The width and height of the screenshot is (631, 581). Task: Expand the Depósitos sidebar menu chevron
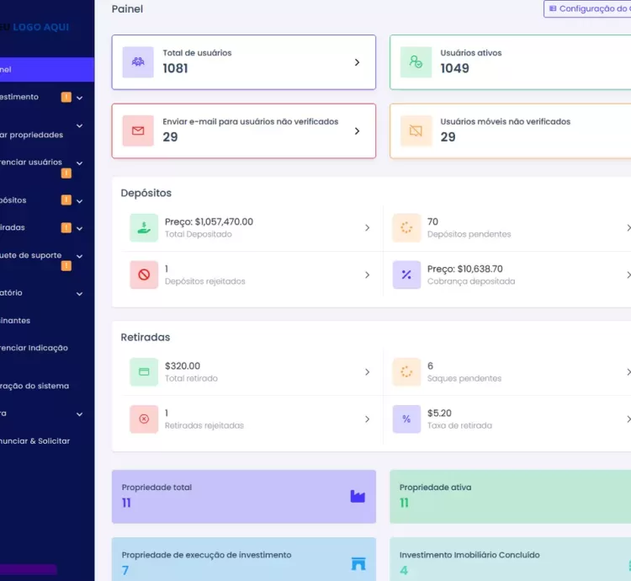pos(80,201)
